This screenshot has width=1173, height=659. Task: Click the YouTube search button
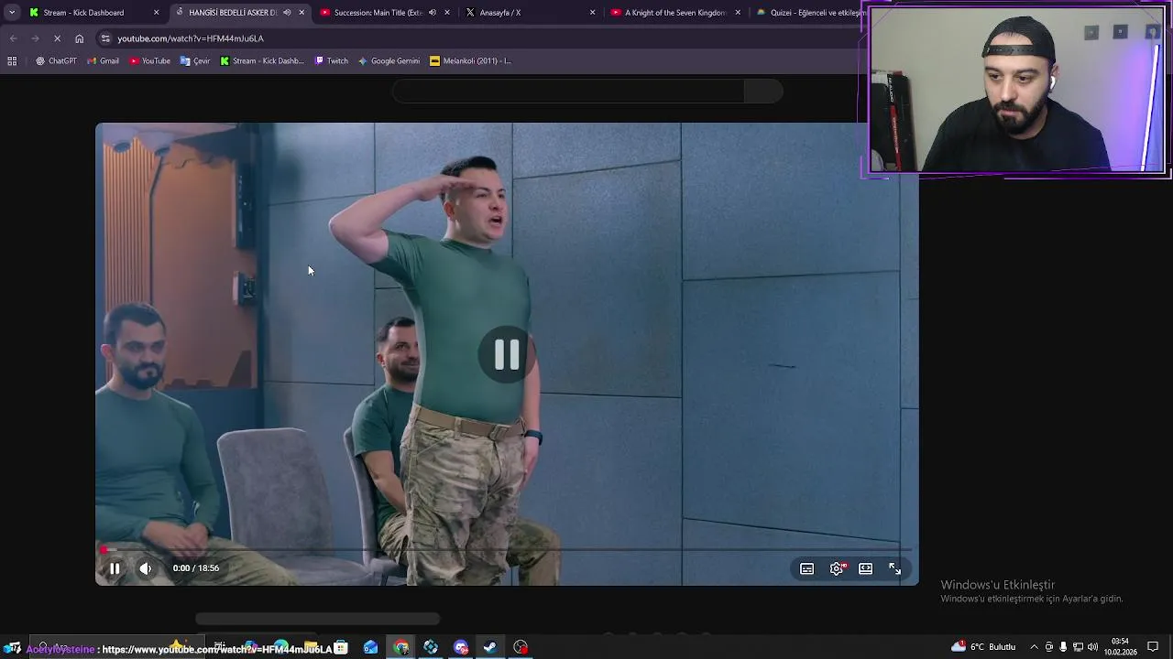(764, 92)
